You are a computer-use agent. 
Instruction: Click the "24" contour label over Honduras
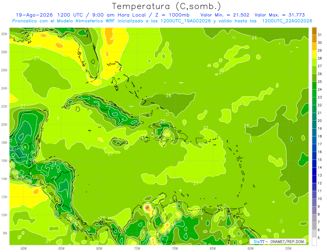[x=54, y=164]
